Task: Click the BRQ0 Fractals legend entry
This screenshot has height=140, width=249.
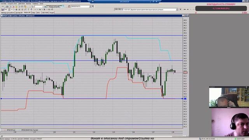Action: coord(30,130)
